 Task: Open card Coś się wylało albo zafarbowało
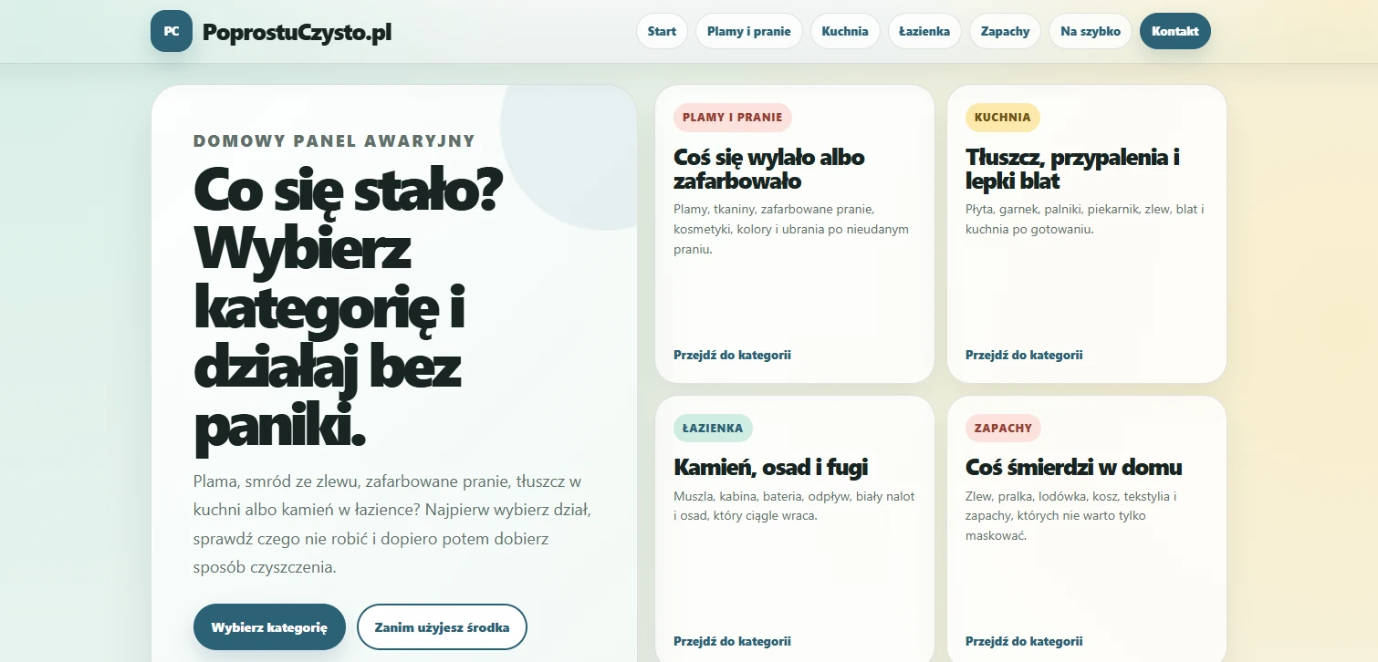click(x=795, y=233)
